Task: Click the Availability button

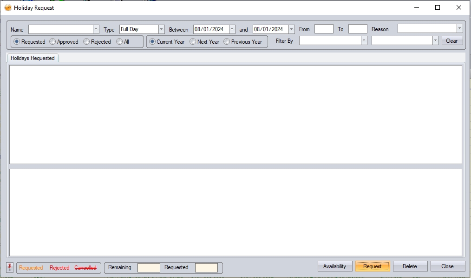Action: coord(335,266)
